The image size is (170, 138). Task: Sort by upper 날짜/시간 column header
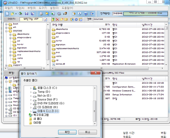152,25
